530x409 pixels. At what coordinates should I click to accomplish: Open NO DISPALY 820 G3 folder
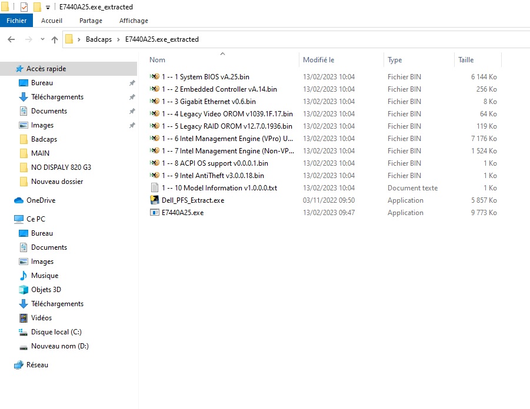(61, 167)
